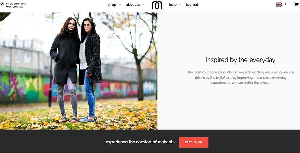This screenshot has width=300, height=153.
Task: Click "experience the comfort of mahabis" text
Action: click(140, 142)
